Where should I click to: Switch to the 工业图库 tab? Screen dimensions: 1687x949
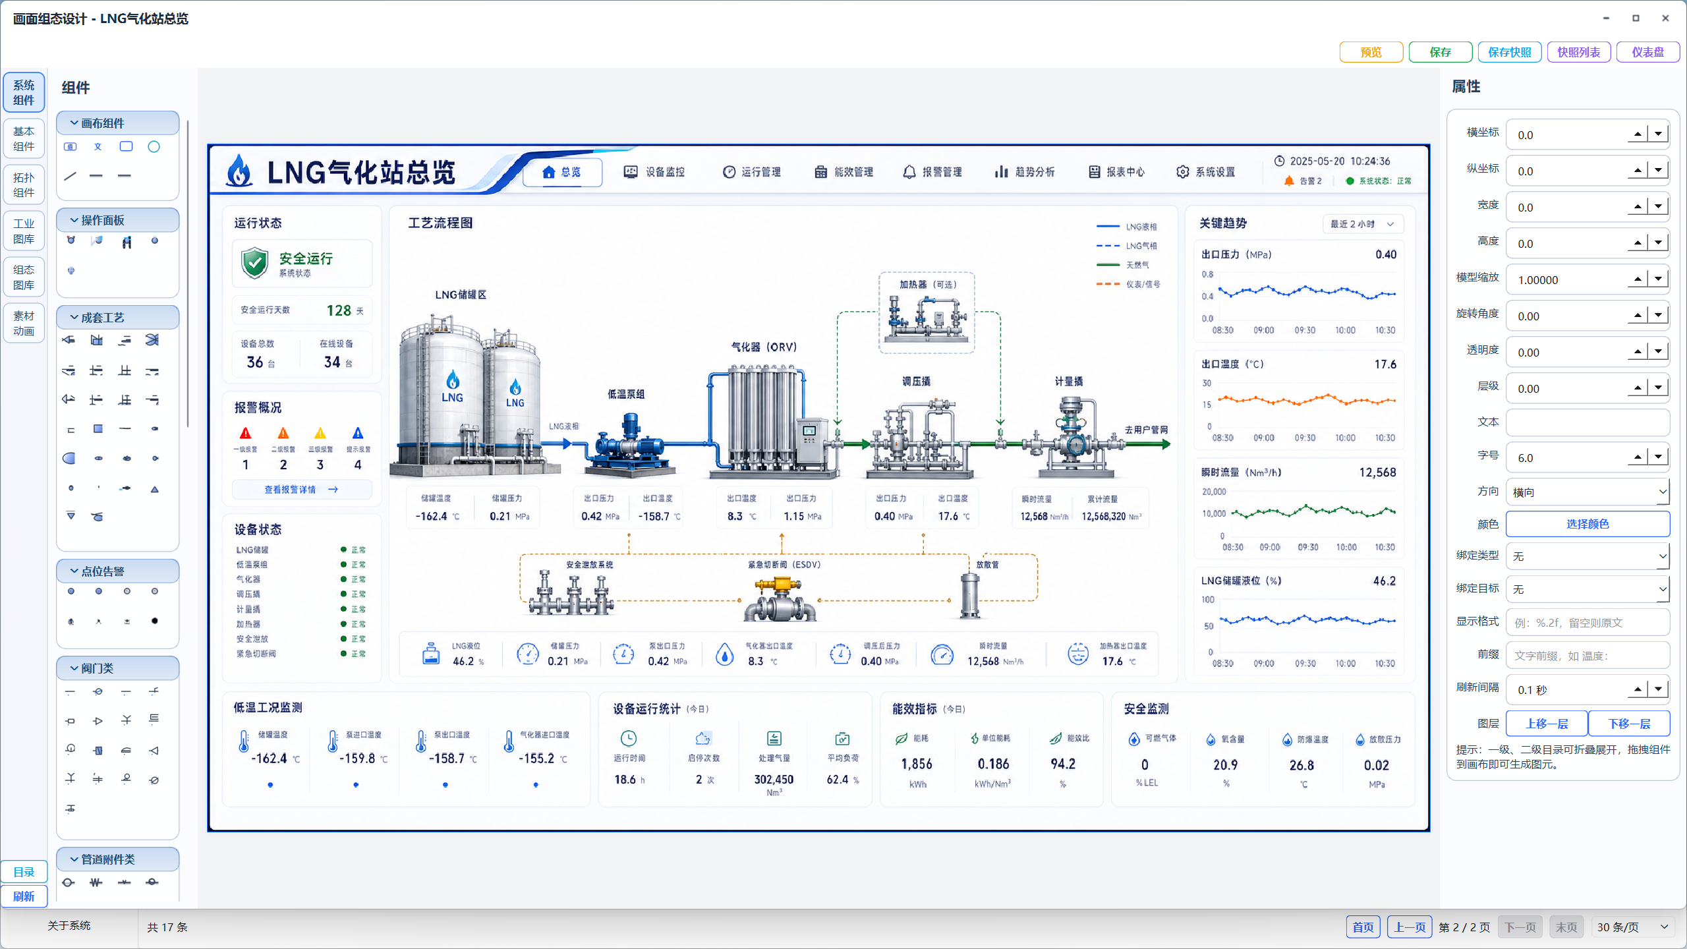point(24,231)
